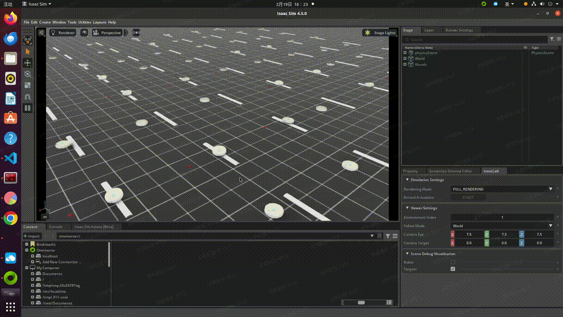Expand the localhost server node
Screen dimensions: 563x317
(32, 257)
